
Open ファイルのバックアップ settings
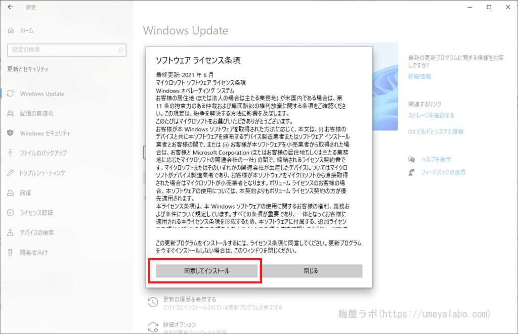(44, 153)
